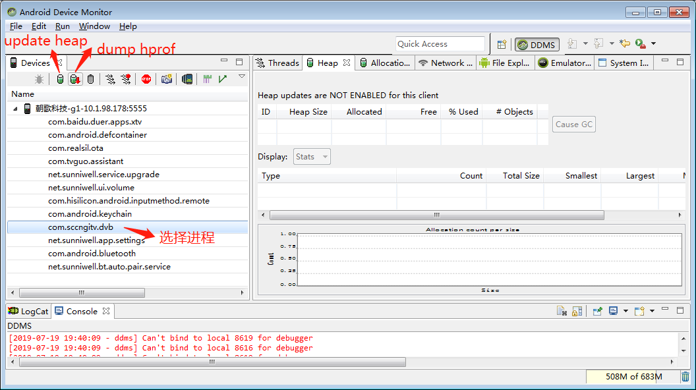The width and height of the screenshot is (696, 390).
Task: Toggle the console Scroll Lock icon
Action: coord(577,311)
